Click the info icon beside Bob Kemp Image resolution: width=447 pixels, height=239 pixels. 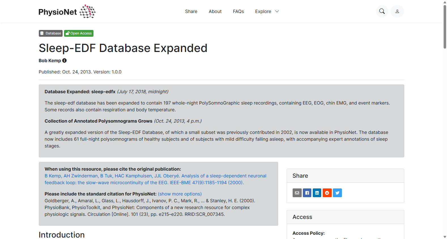coord(65,60)
